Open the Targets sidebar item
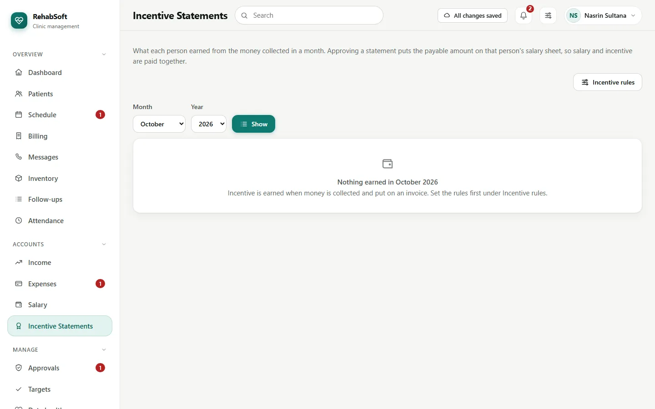Viewport: 655px width, 409px height. 60,389
